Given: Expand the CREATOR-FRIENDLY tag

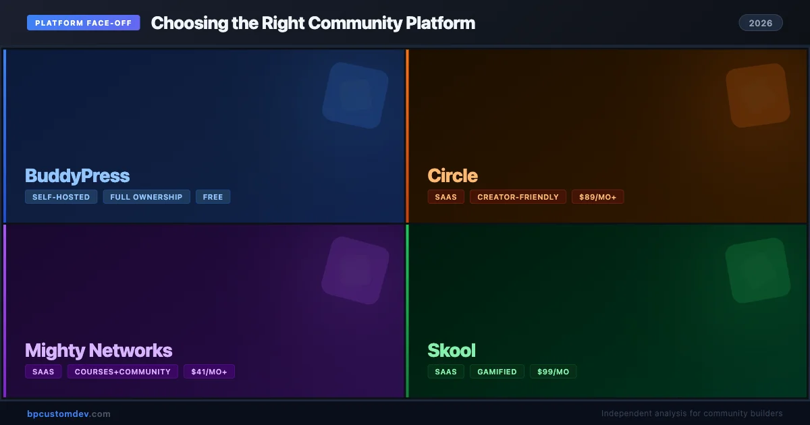Looking at the screenshot, I should [x=518, y=196].
